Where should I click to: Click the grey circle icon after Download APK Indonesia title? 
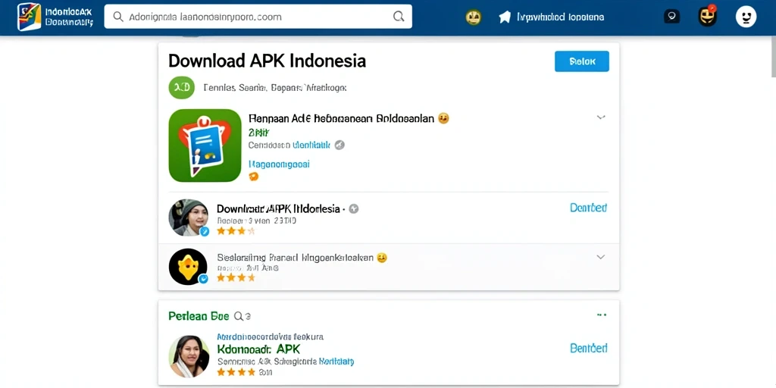(x=353, y=209)
